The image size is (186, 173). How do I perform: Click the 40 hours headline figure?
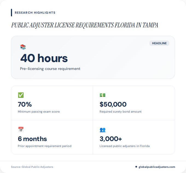[44, 58]
